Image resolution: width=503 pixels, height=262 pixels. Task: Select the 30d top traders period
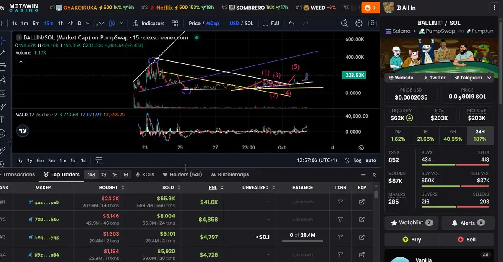coord(91,175)
